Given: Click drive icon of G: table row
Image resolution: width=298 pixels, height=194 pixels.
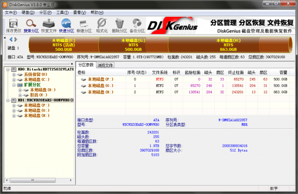Looking at the screenshot, I should point(83,86).
